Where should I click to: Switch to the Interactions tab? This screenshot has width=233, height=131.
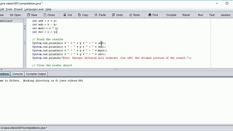click(x=5, y=74)
